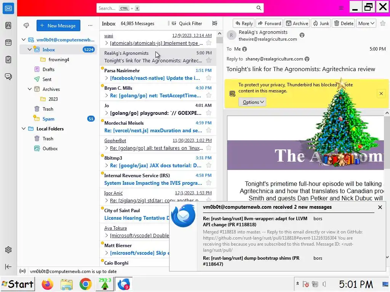
Task: Open File Explorer from taskbar
Action: pos(66,284)
